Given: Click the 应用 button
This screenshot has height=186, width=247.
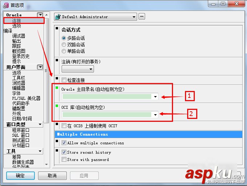Looking at the screenshot, I should click(84, 175).
